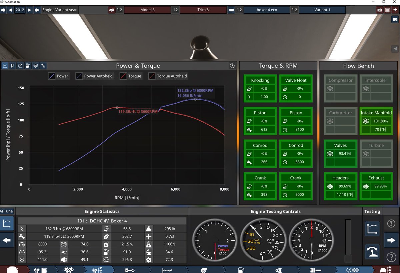Go to next step with right arrow button
Image resolution: width=400 pixels, height=273 pixels.
tap(391, 240)
